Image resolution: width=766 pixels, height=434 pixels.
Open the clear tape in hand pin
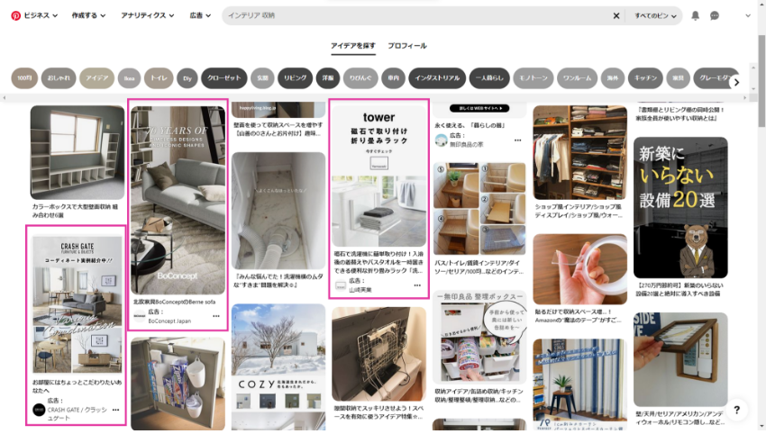pyautogui.click(x=579, y=269)
